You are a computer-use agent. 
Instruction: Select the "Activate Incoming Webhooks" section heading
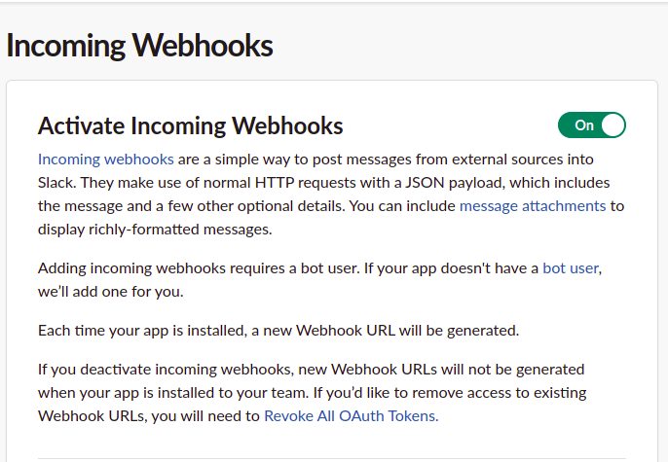190,125
